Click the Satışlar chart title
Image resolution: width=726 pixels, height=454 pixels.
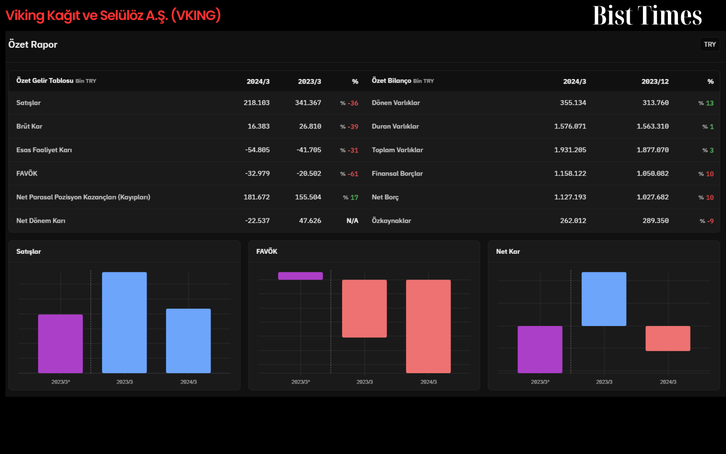tap(29, 252)
